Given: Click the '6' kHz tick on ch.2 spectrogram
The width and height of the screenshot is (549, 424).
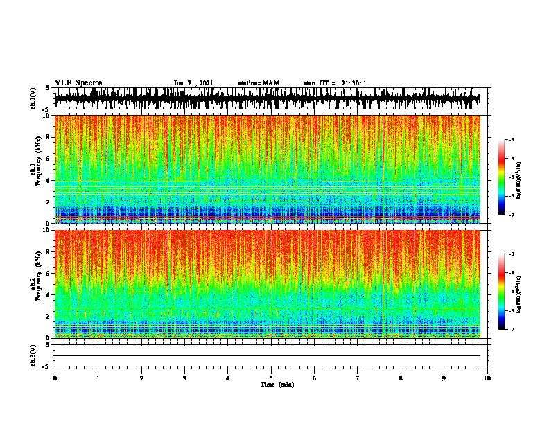Looking at the screenshot, I should pos(48,274).
